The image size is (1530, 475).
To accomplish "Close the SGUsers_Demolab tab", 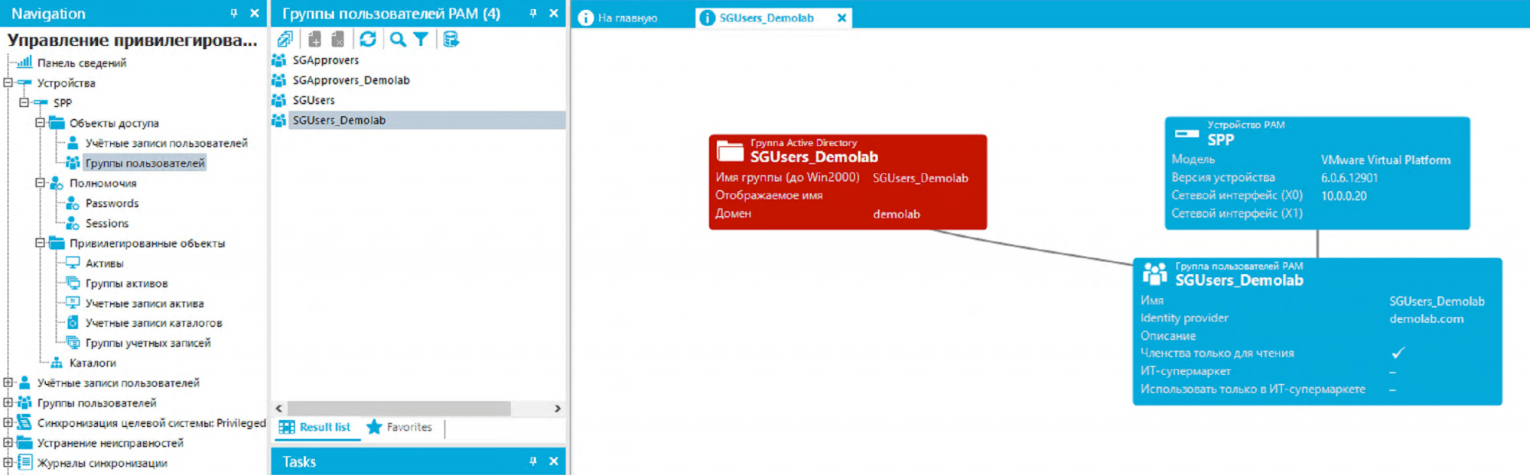I will (x=841, y=18).
